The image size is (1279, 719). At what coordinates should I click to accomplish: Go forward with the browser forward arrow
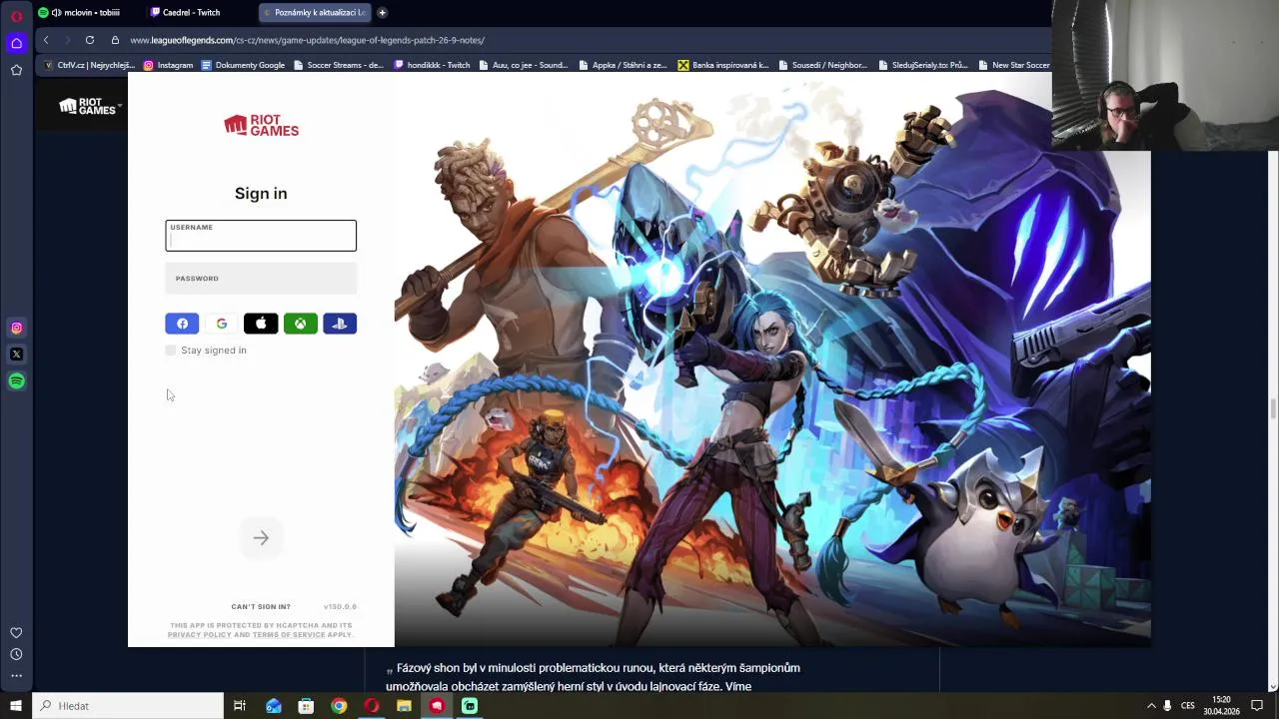click(x=67, y=40)
